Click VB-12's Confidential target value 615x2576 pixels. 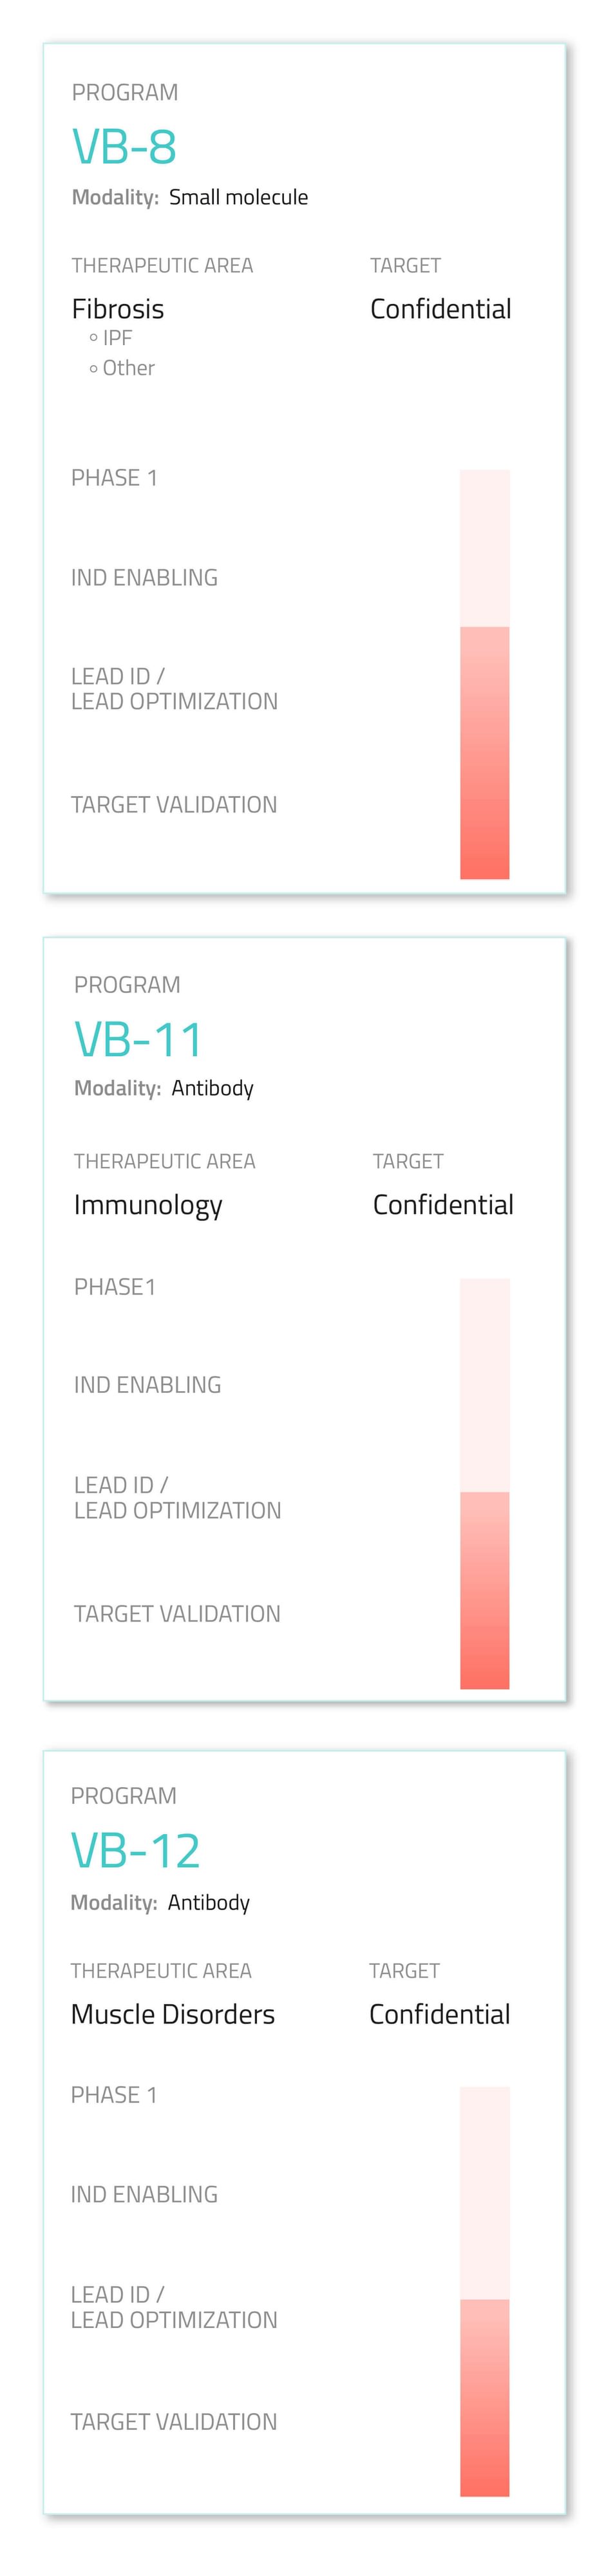coord(439,2014)
